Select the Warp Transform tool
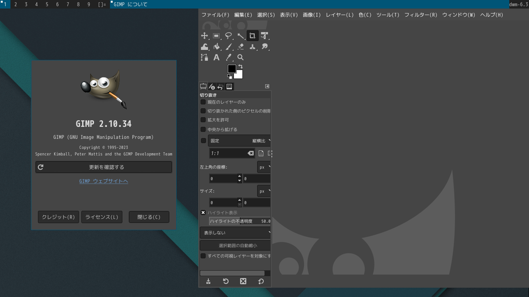This screenshot has height=297, width=529. pos(204,47)
